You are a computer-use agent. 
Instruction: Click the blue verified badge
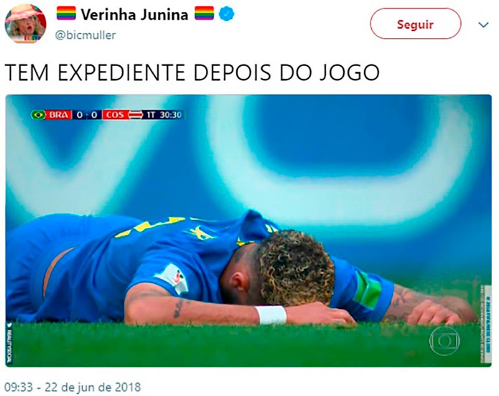(226, 14)
